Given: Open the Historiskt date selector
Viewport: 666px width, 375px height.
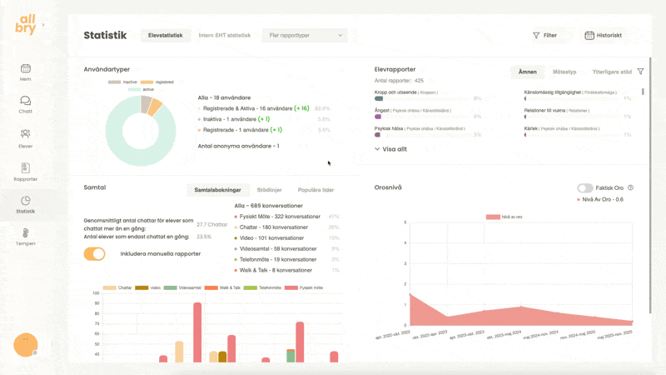Looking at the screenshot, I should pyautogui.click(x=604, y=36).
